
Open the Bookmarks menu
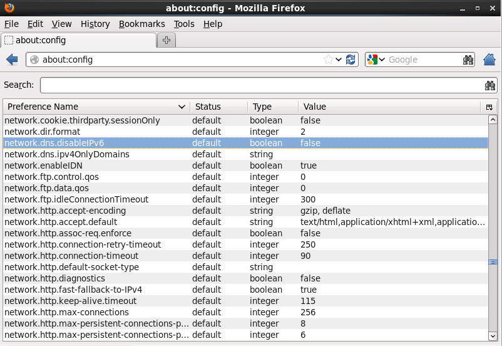point(142,24)
